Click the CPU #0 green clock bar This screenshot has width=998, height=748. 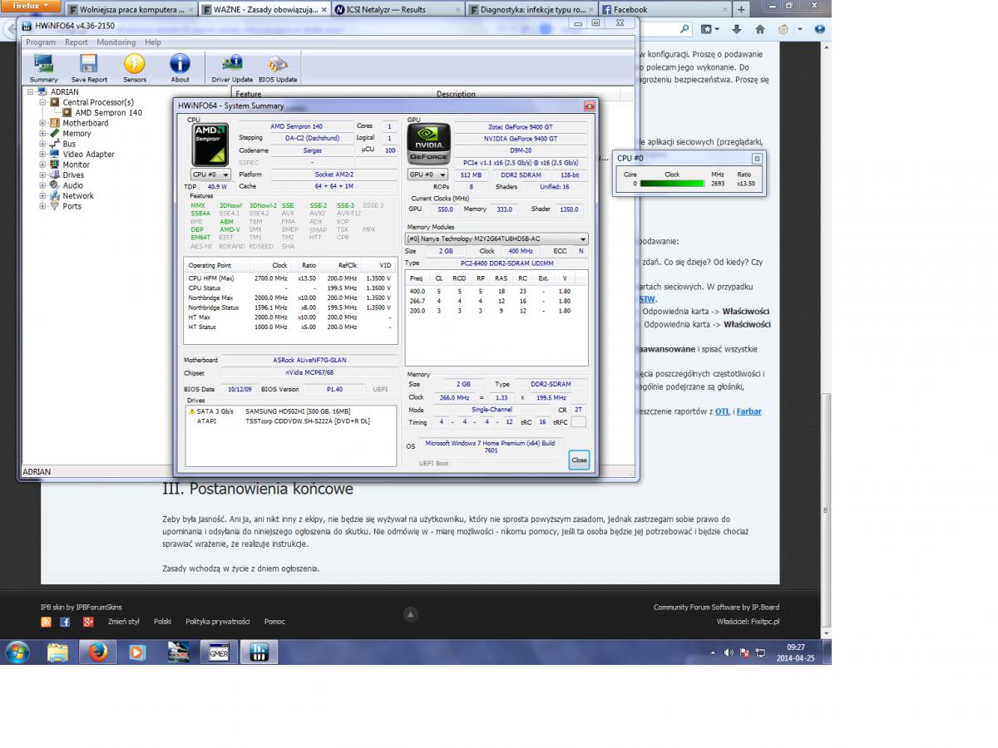pyautogui.click(x=672, y=184)
